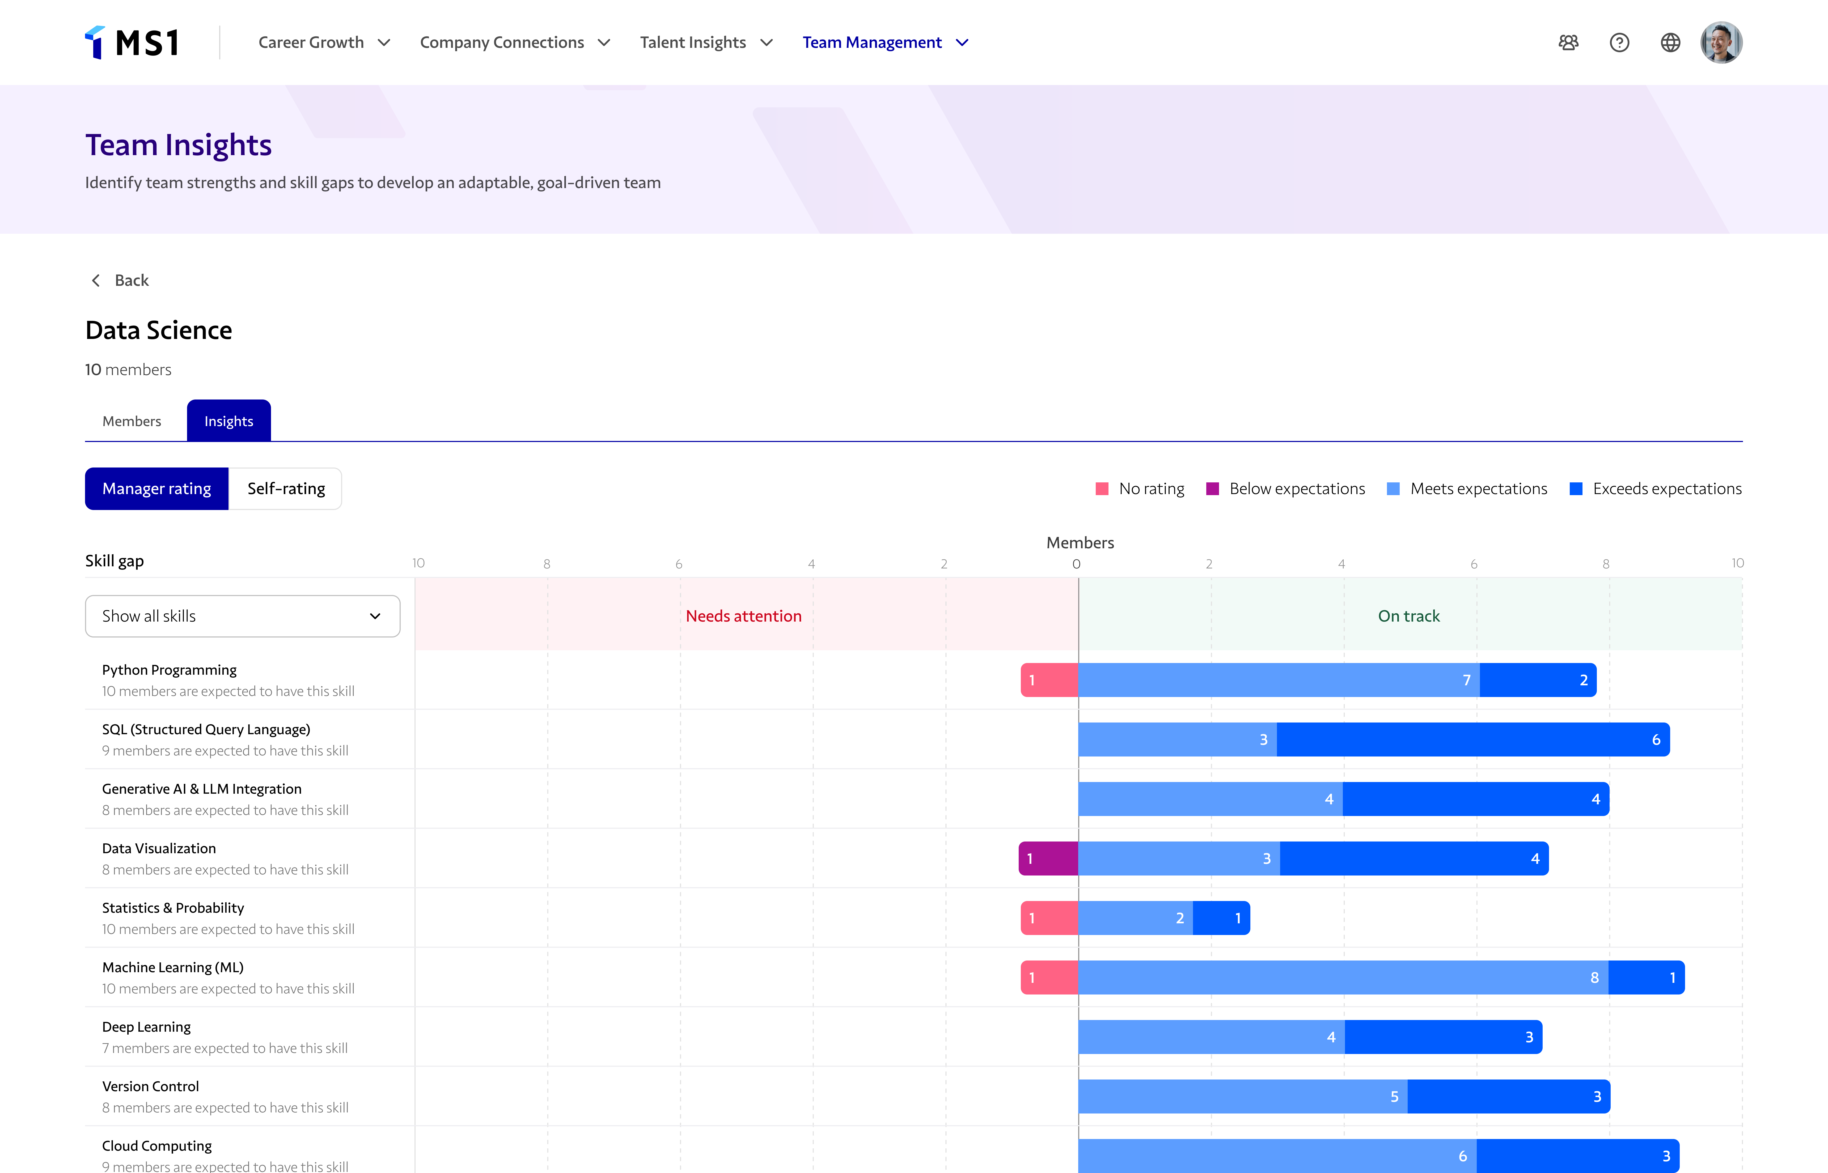Screen dimensions: 1828x1173
Task: Expand the Team Management menu
Action: coord(886,43)
